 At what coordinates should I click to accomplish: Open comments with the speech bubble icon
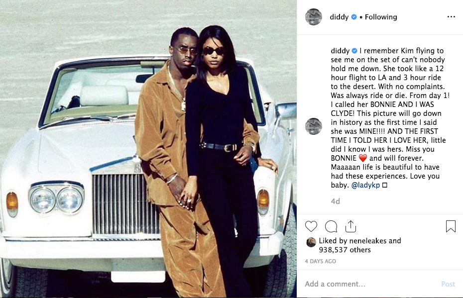tap(331, 226)
